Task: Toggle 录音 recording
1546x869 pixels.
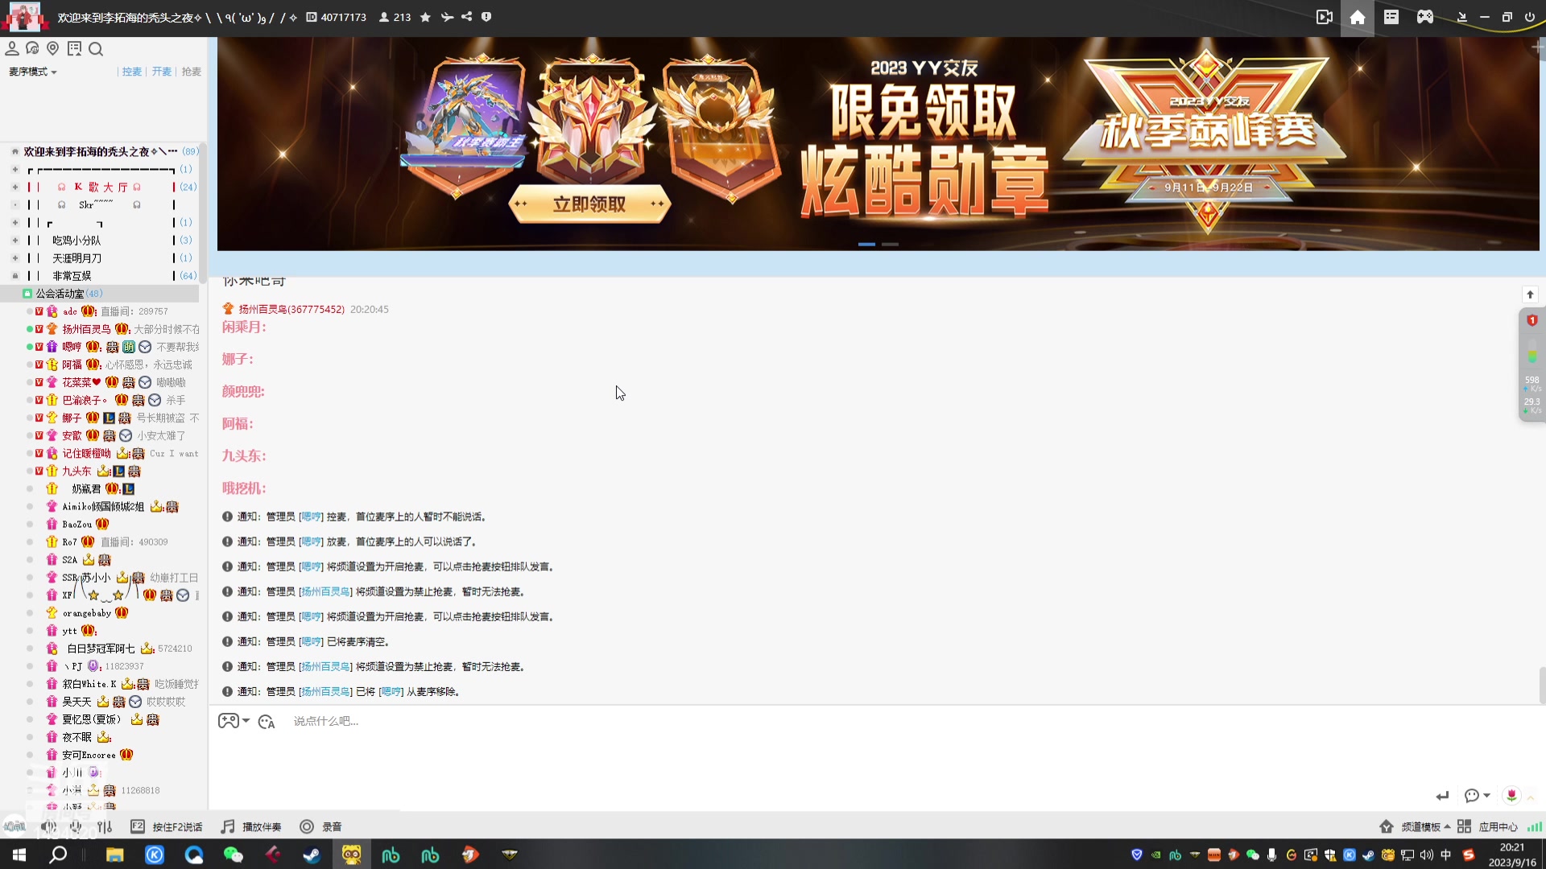Action: pyautogui.click(x=320, y=826)
